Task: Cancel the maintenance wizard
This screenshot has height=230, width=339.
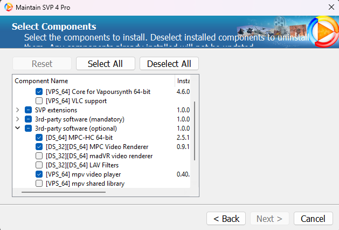Action: pos(313,219)
